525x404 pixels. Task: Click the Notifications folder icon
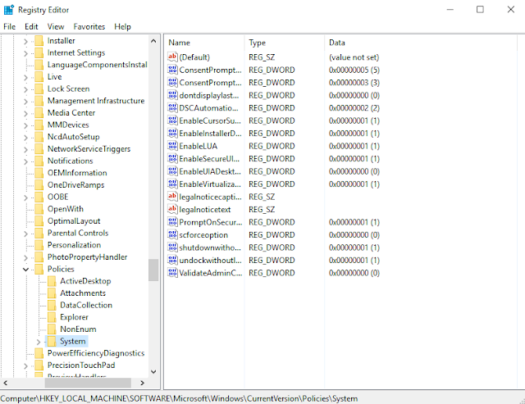pyautogui.click(x=39, y=161)
